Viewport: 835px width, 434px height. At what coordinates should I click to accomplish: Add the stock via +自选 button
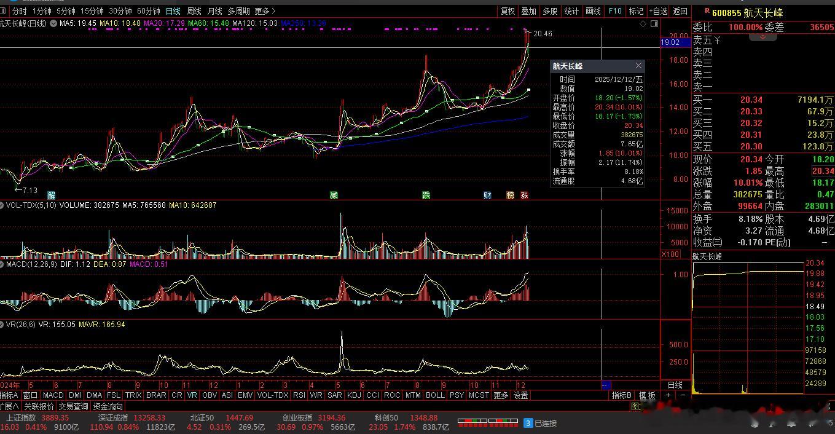[x=657, y=11]
